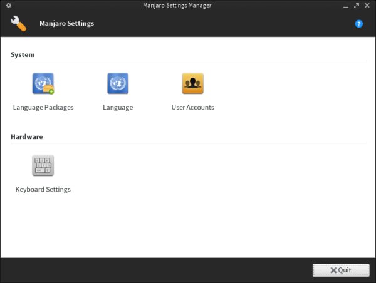Click the "System" section heading
The height and width of the screenshot is (283, 376).
(23, 54)
